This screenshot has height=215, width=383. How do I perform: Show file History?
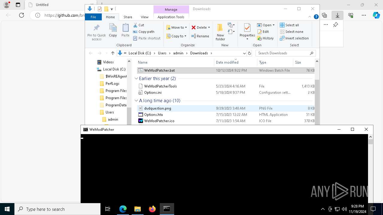tap(265, 38)
